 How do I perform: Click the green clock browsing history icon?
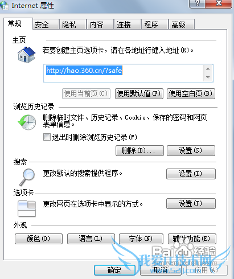[27, 122]
